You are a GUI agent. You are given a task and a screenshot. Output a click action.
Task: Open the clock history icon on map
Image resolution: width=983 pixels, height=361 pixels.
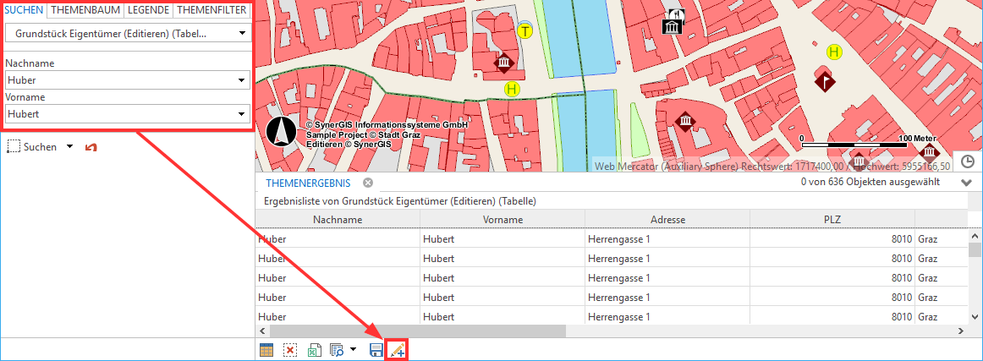(968, 161)
